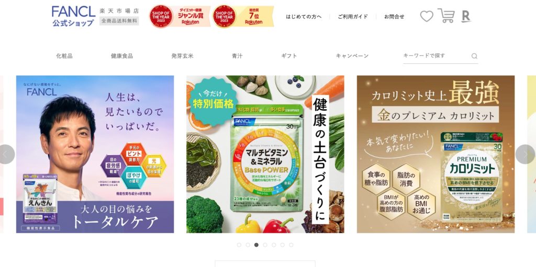Open the favorites heart icon

click(426, 16)
